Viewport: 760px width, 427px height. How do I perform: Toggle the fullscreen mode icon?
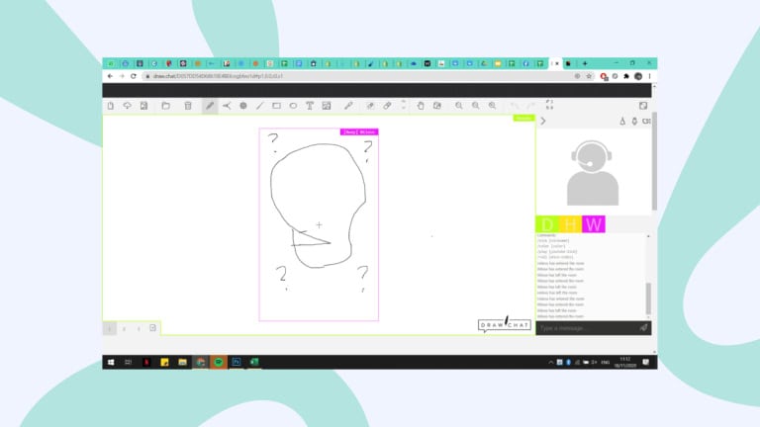[x=549, y=105]
